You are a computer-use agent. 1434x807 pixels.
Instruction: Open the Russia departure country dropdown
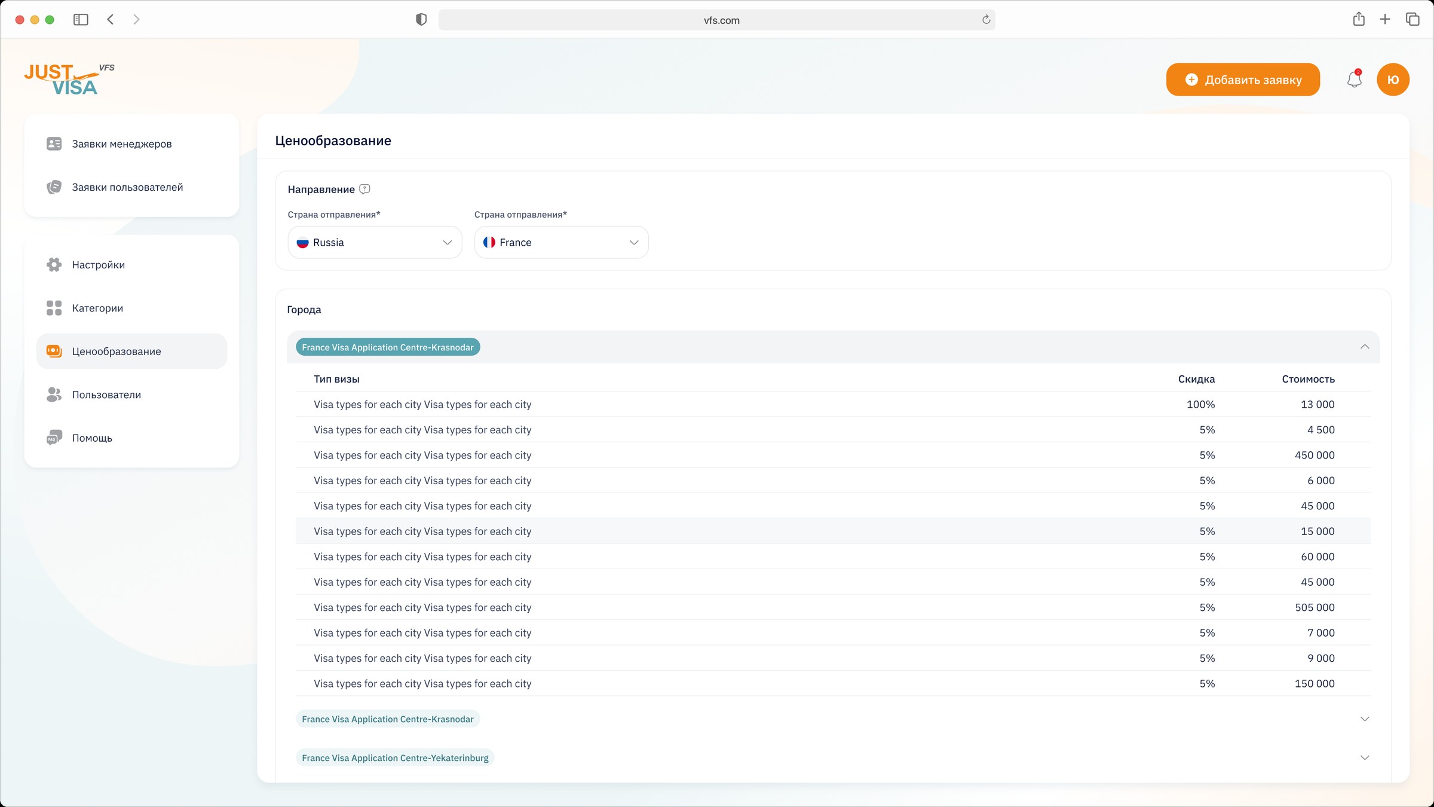(x=375, y=242)
